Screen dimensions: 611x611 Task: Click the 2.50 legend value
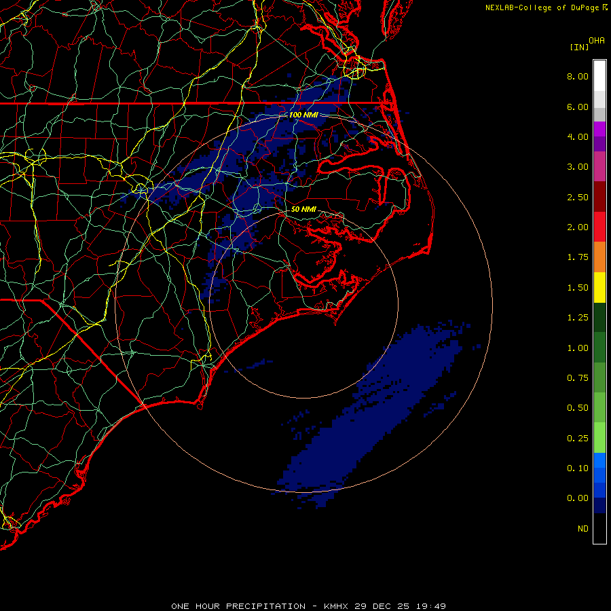point(578,197)
